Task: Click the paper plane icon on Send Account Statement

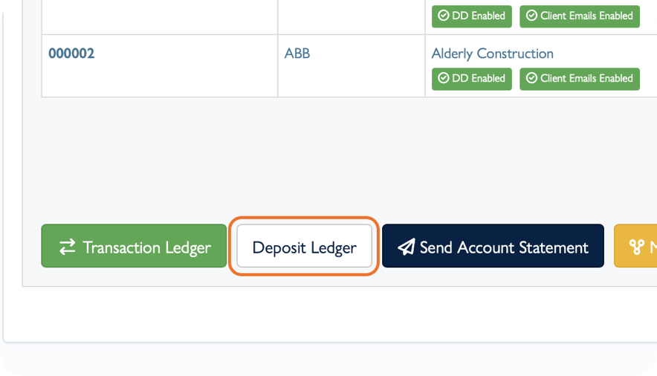Action: pyautogui.click(x=406, y=247)
